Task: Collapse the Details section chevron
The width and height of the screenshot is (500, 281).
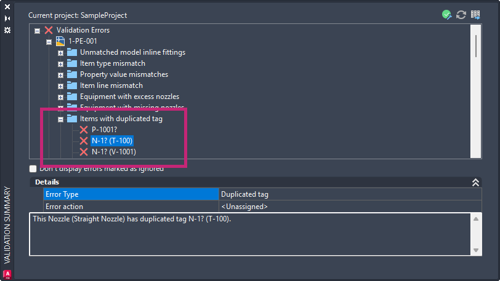Action: pyautogui.click(x=475, y=182)
